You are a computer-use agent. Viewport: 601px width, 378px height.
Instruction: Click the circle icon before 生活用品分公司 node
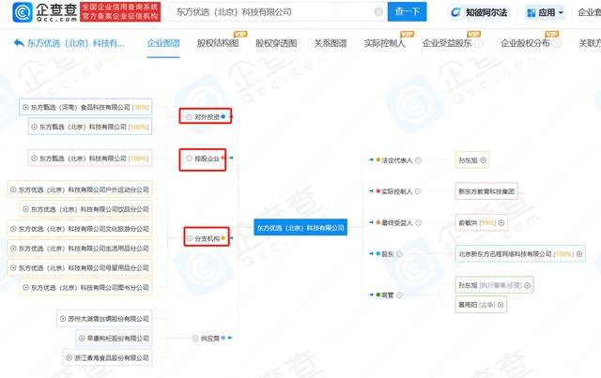point(13,249)
